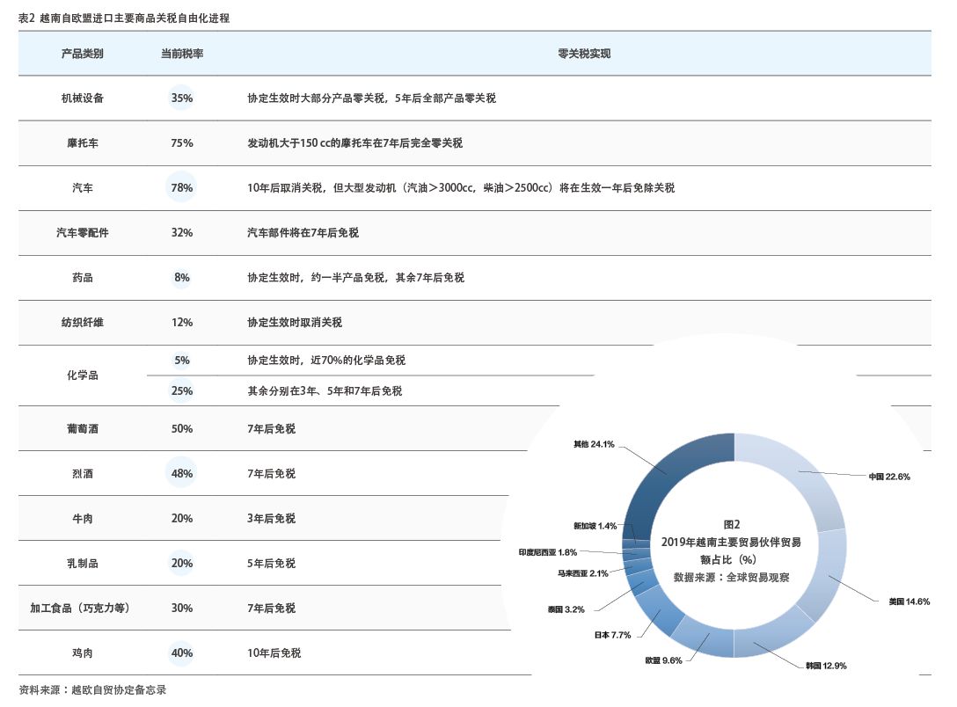Click the 汽车零配件 row label

[x=83, y=233]
